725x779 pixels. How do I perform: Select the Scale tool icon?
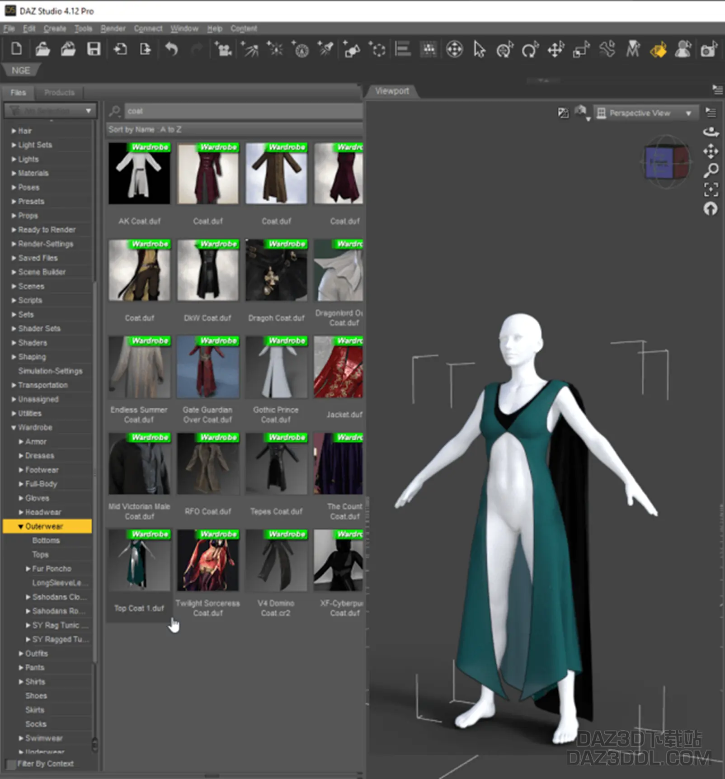581,49
